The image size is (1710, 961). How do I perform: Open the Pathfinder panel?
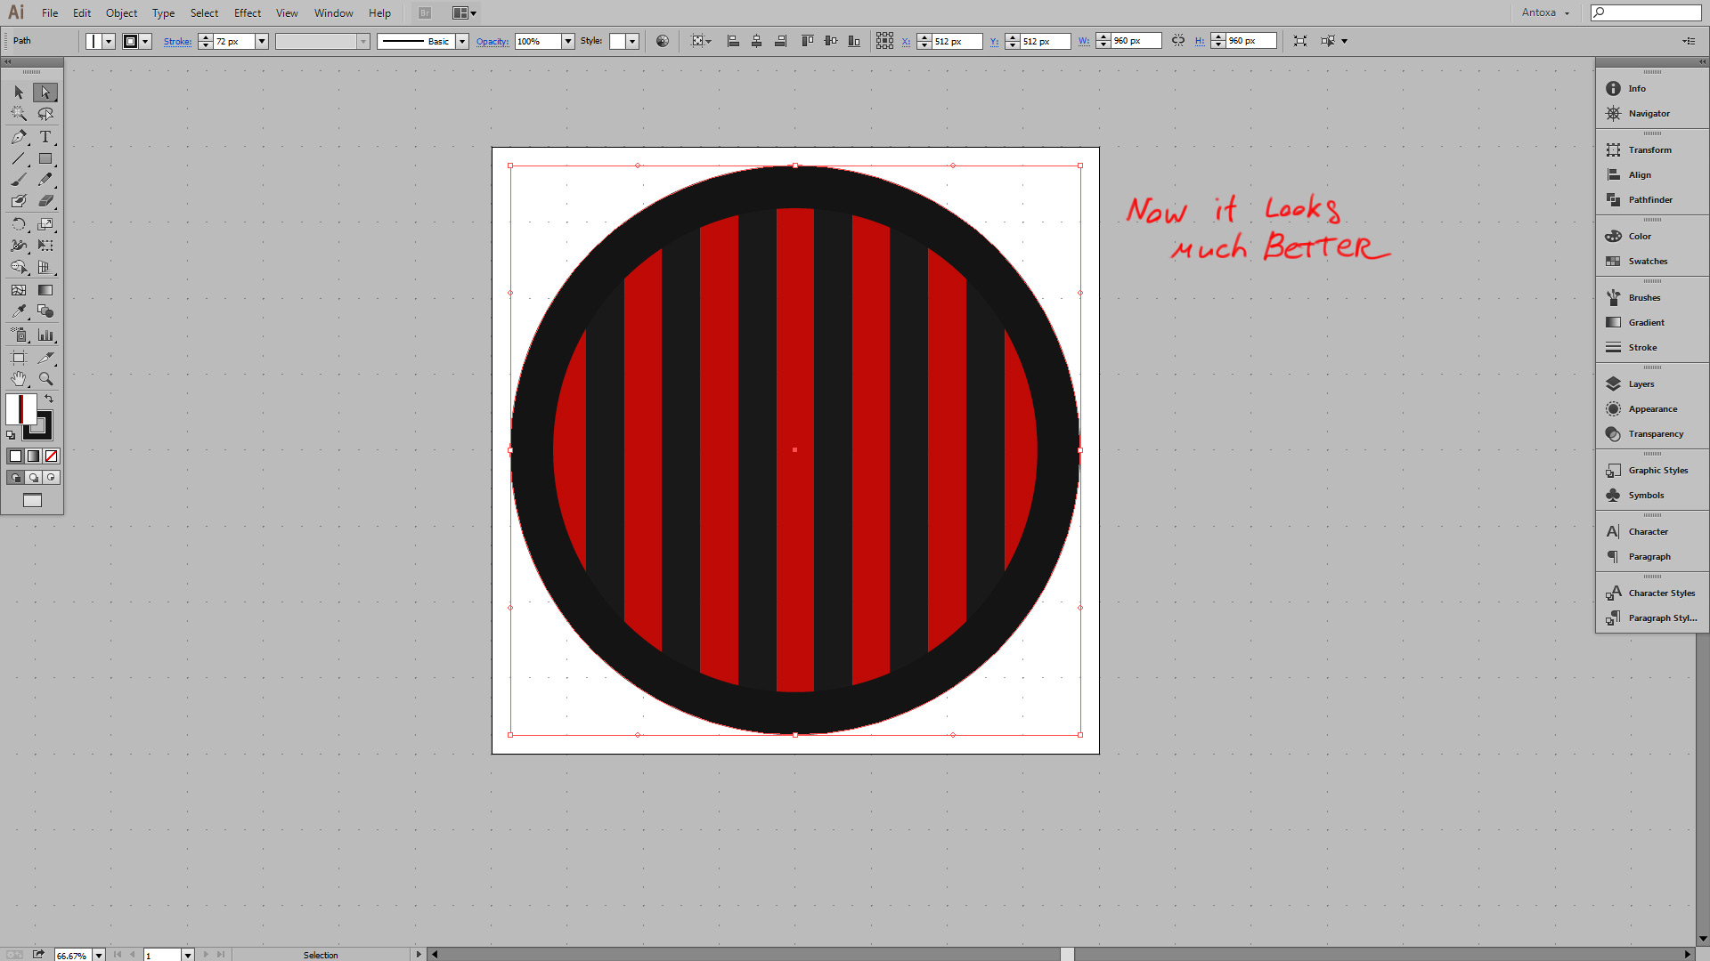click(x=1649, y=200)
